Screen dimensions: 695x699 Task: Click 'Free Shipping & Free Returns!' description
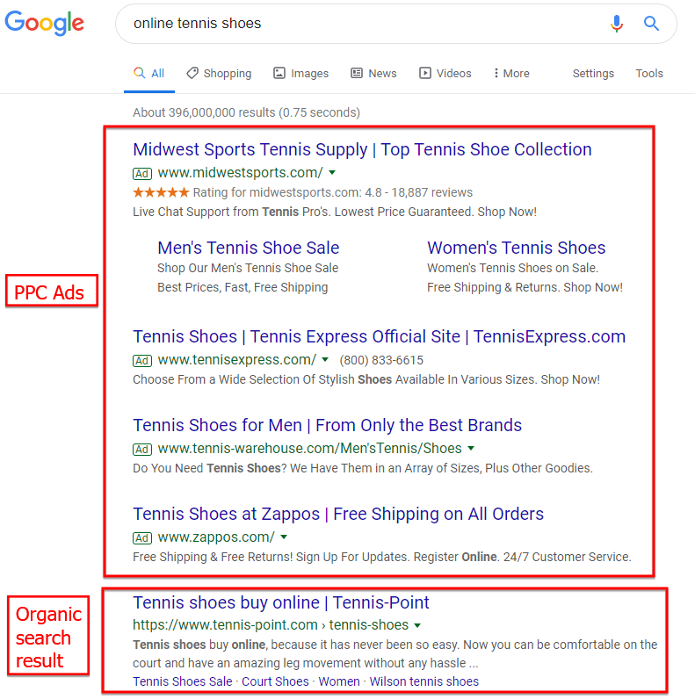coord(382,557)
